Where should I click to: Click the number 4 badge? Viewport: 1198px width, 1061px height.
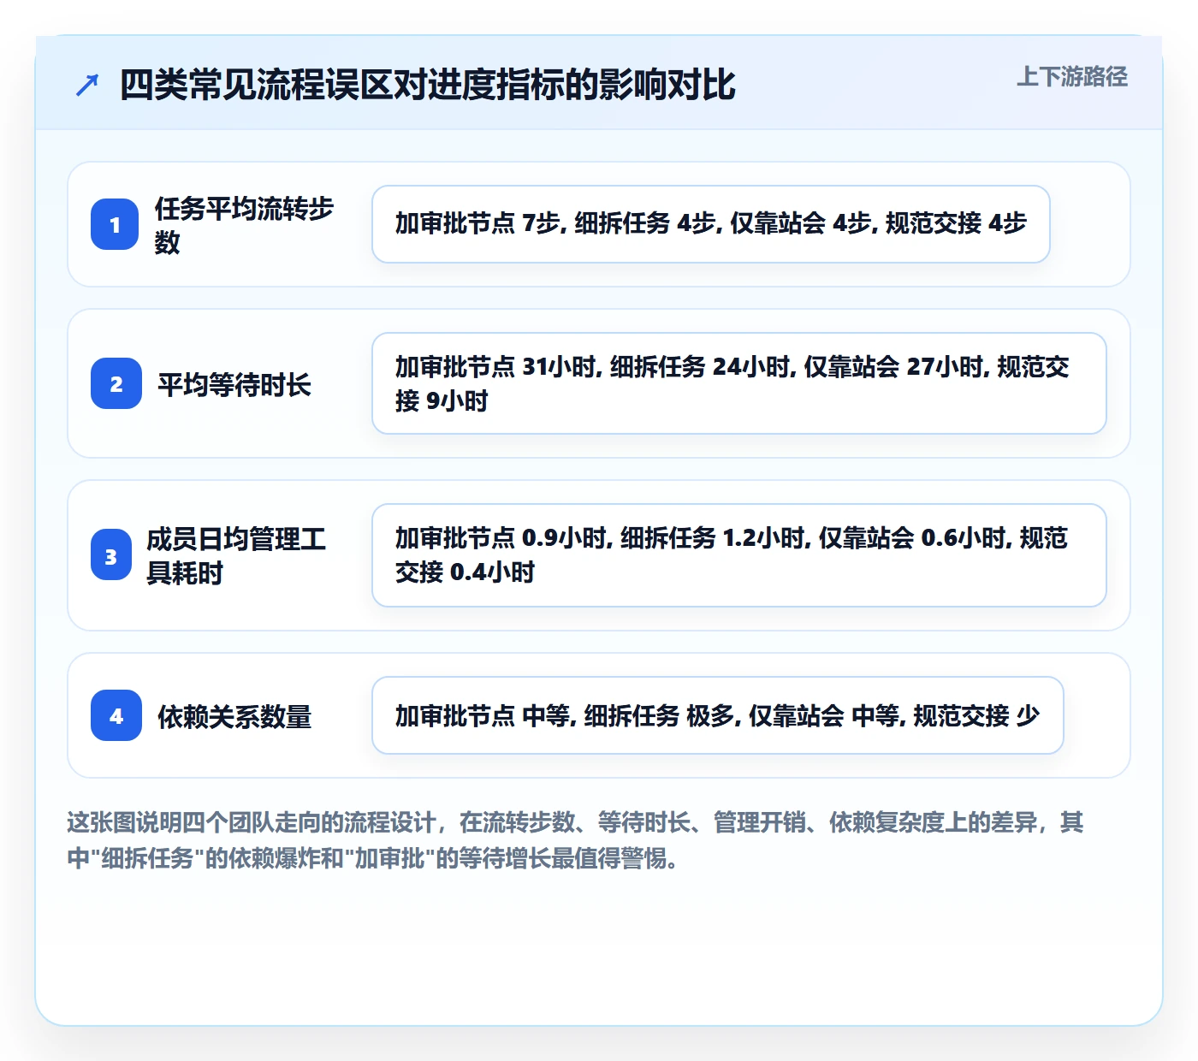point(116,715)
